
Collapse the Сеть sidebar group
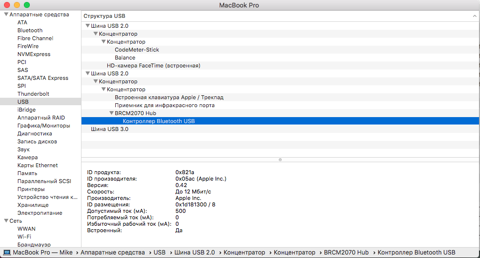click(x=6, y=221)
